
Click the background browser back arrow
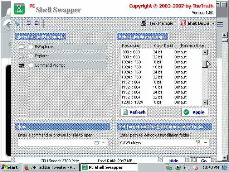(8, 24)
